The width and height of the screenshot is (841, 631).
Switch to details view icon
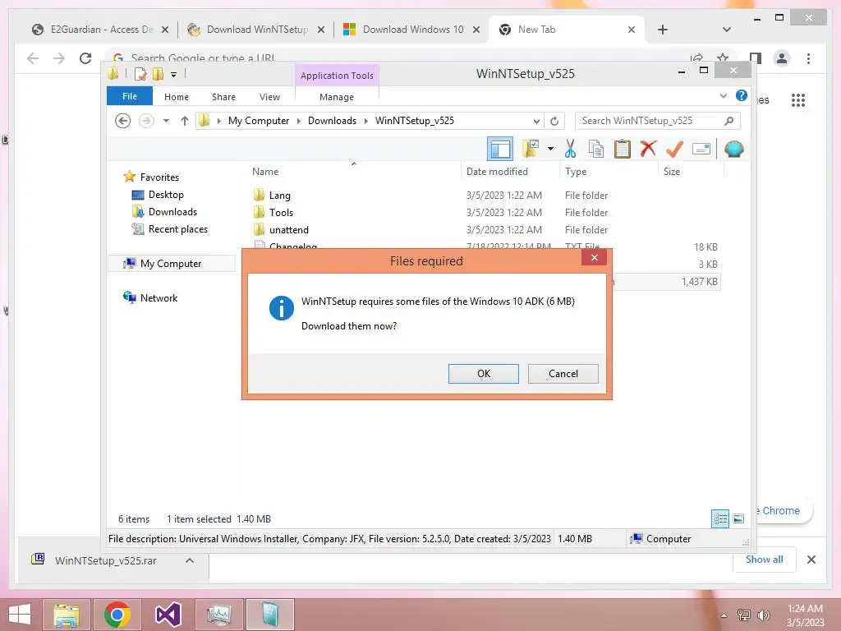pos(720,518)
